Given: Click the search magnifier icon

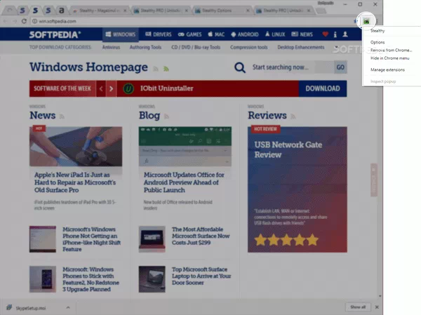Looking at the screenshot, I should 240,67.
